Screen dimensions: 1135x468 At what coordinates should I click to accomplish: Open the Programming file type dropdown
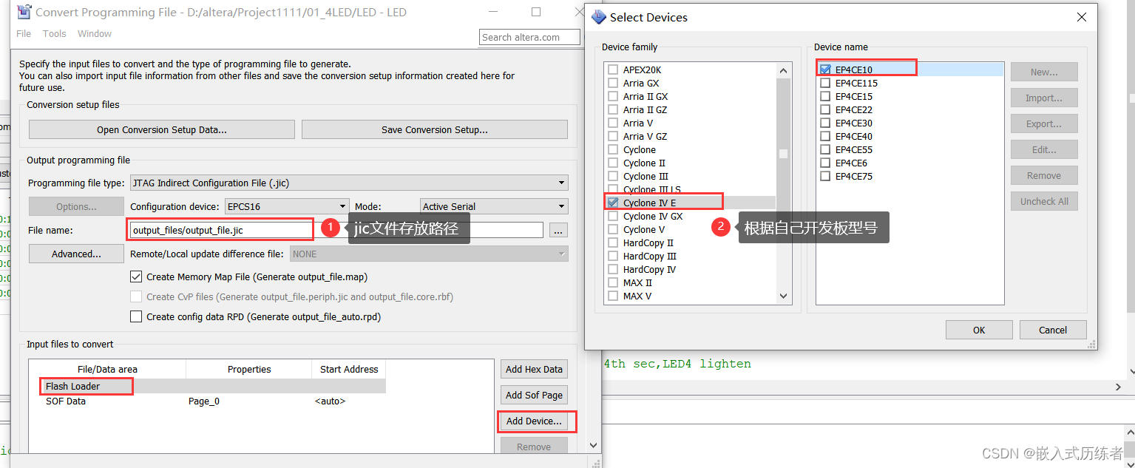tap(349, 183)
